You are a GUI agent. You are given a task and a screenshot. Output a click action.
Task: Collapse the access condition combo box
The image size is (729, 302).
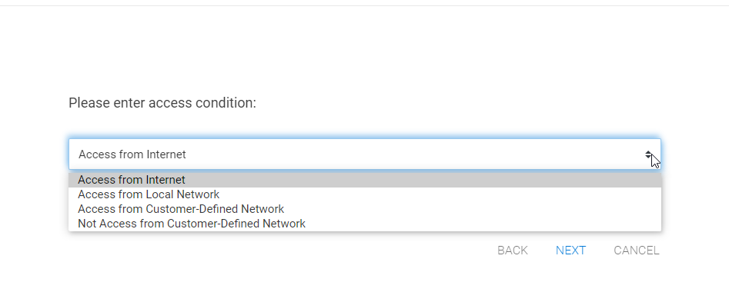(x=365, y=154)
